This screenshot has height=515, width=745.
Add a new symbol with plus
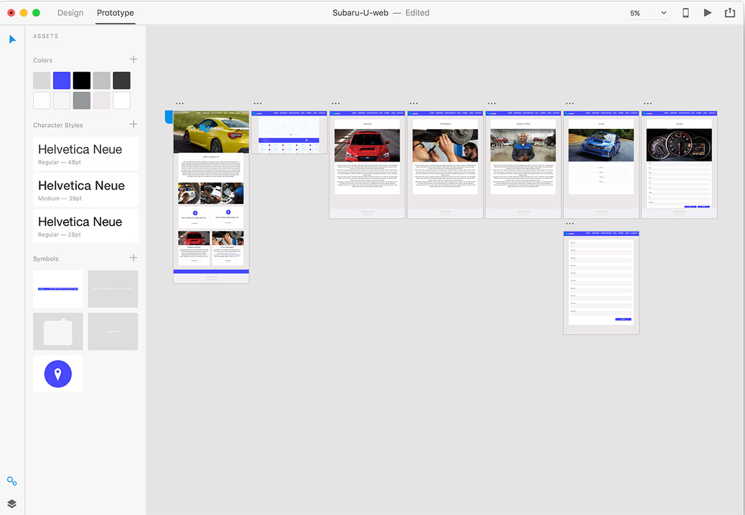coord(134,258)
